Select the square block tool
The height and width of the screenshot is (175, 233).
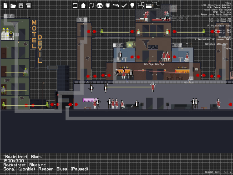pyautogui.click(x=75, y=5)
